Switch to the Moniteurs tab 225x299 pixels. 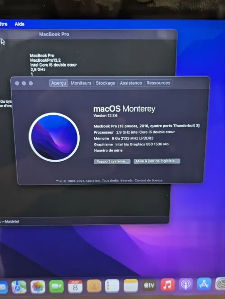(x=81, y=83)
